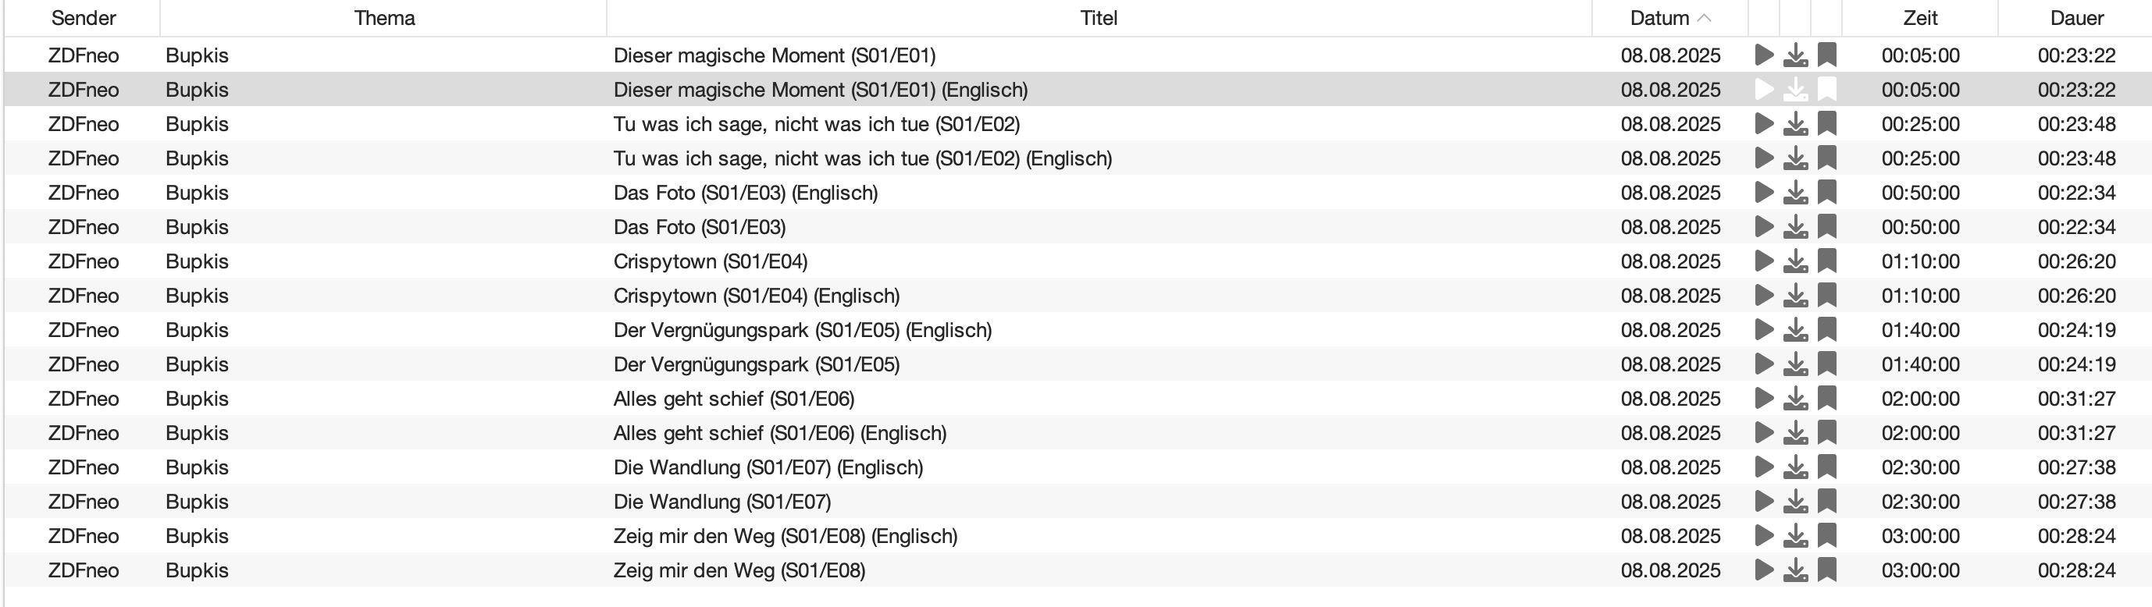
Task: Sort the list by Titel column
Action: pos(1099,17)
